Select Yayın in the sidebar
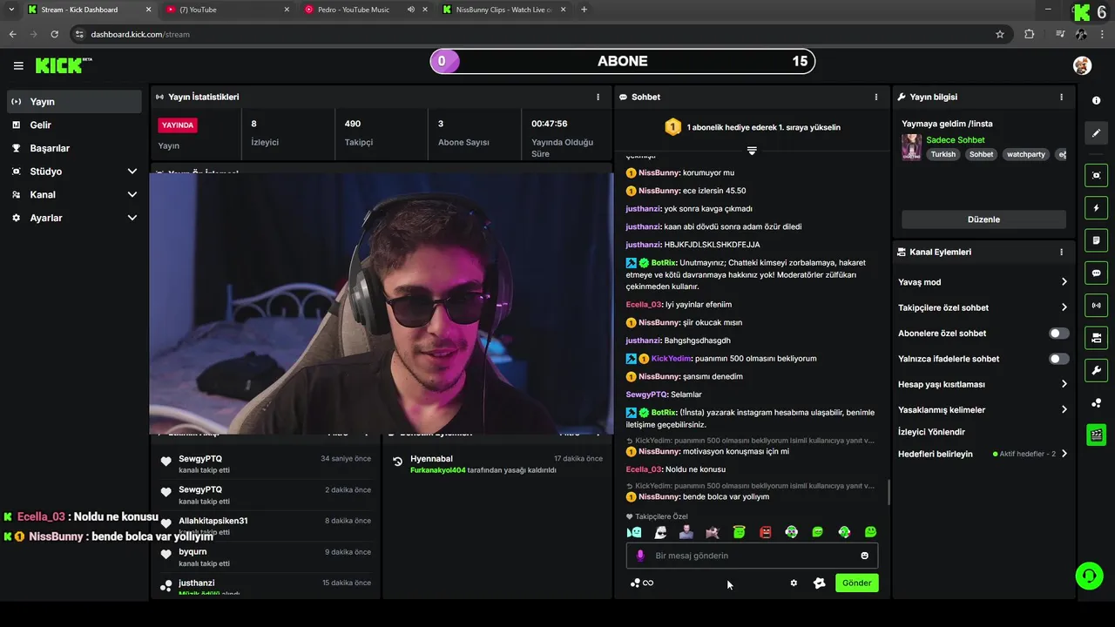The width and height of the screenshot is (1115, 627). pyautogui.click(x=74, y=102)
